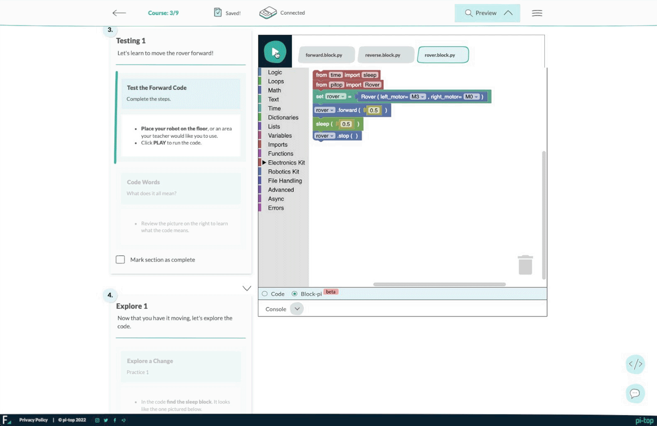The height and width of the screenshot is (426, 657).
Task: Collapse the Testing 1 section chevron
Action: point(247,288)
